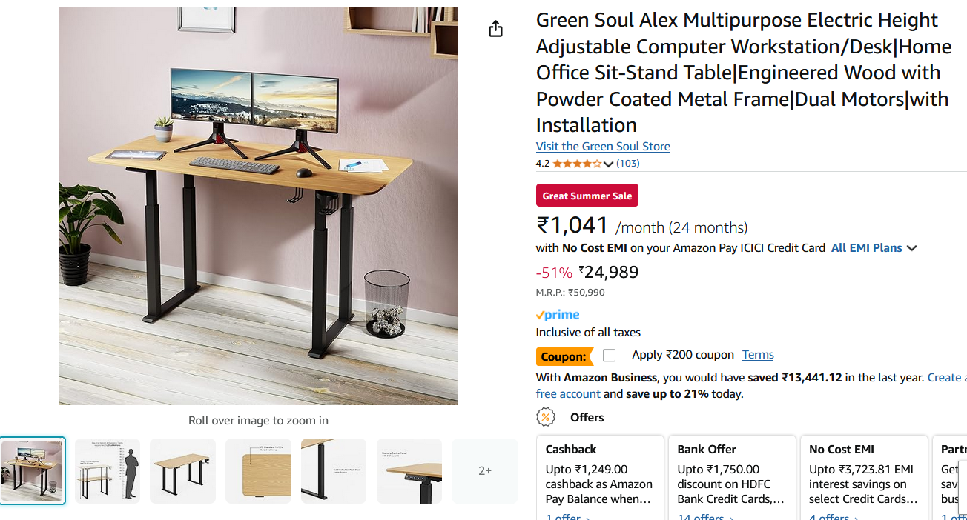The width and height of the screenshot is (967, 520).
Task: Expand the All EMI Plans dropdown
Action: (874, 248)
